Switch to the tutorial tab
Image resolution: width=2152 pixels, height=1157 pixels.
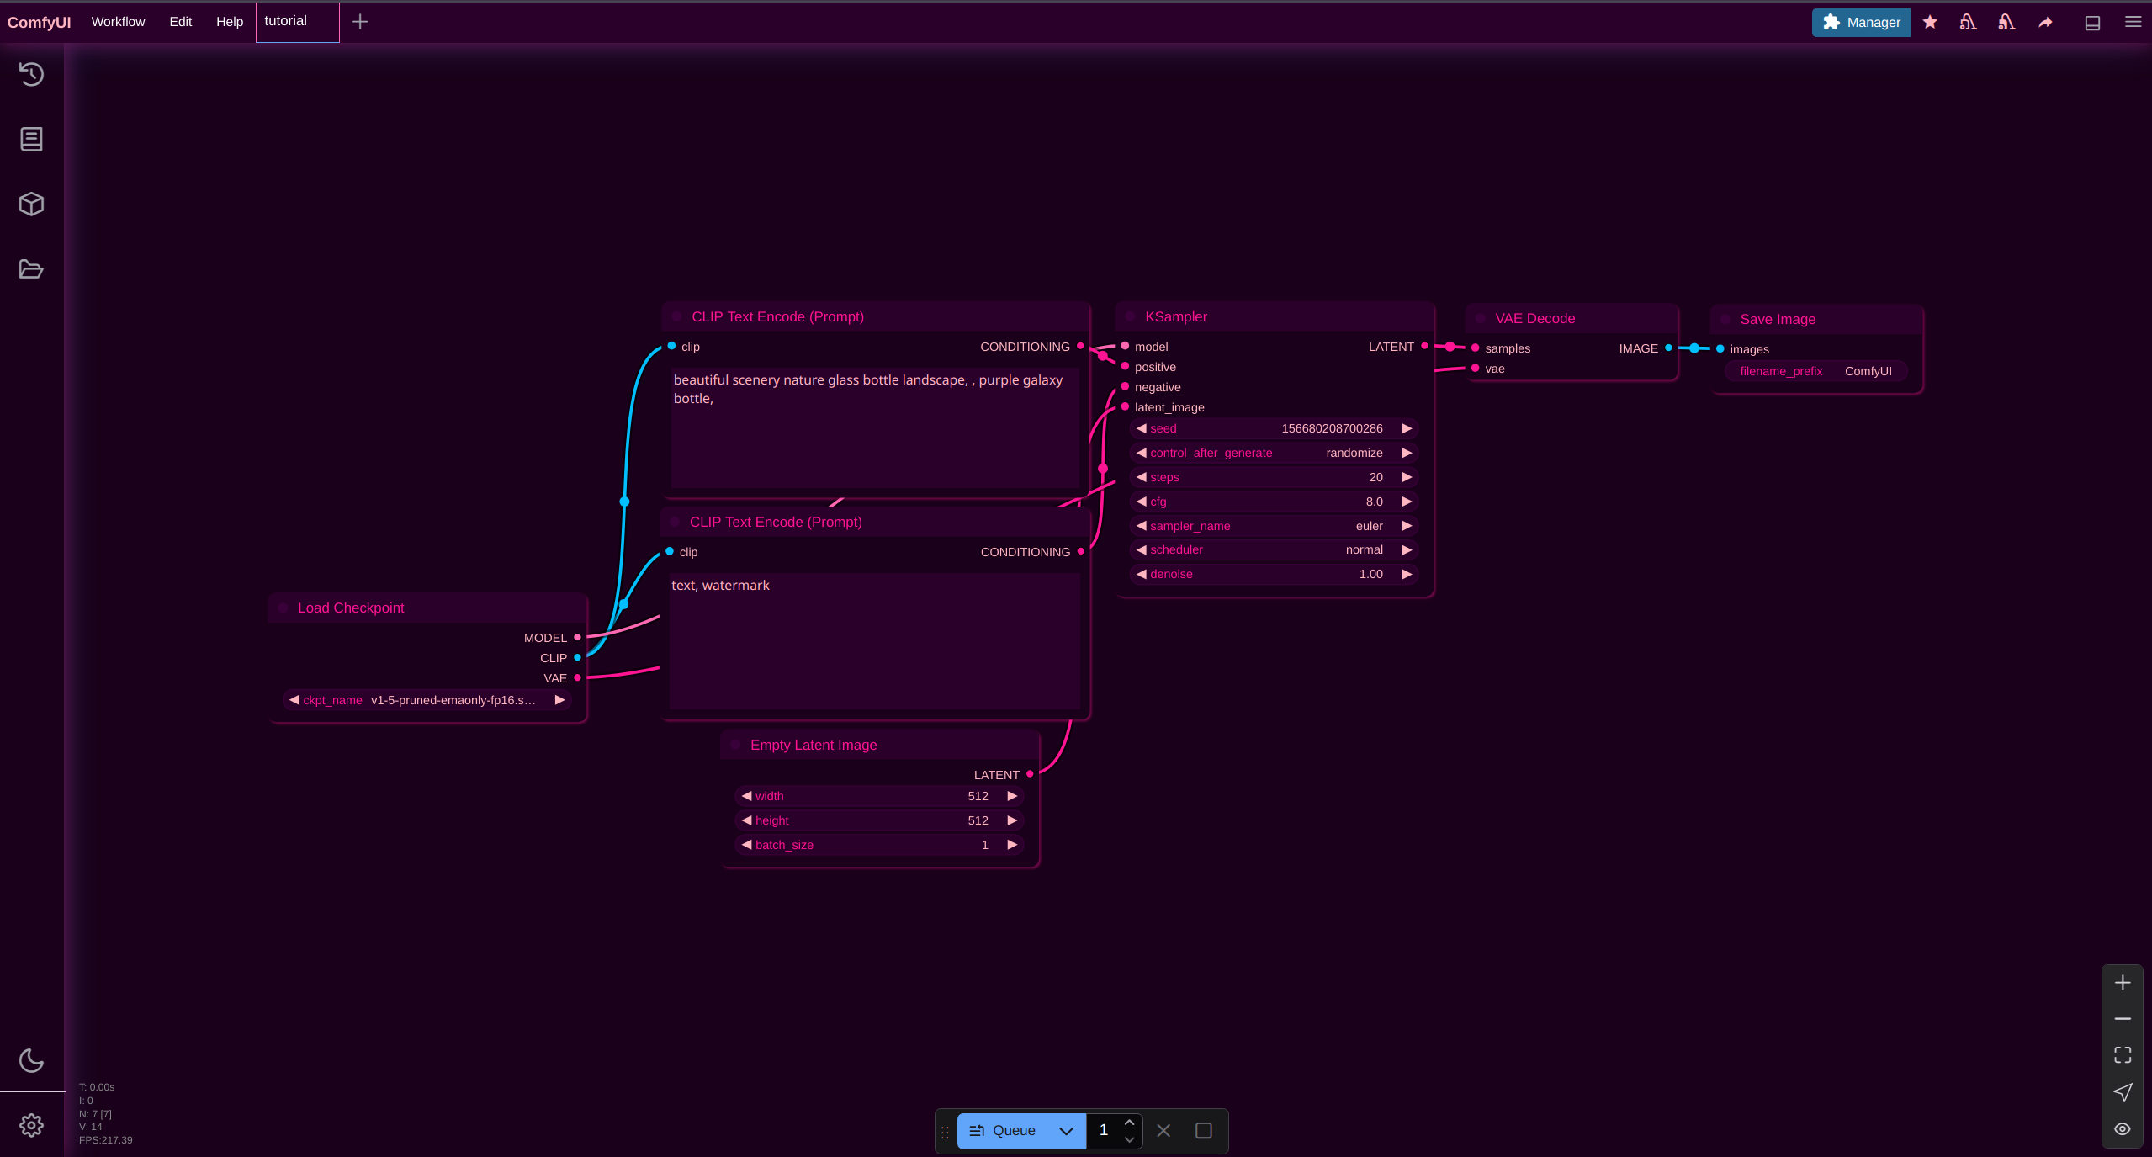coord(285,21)
